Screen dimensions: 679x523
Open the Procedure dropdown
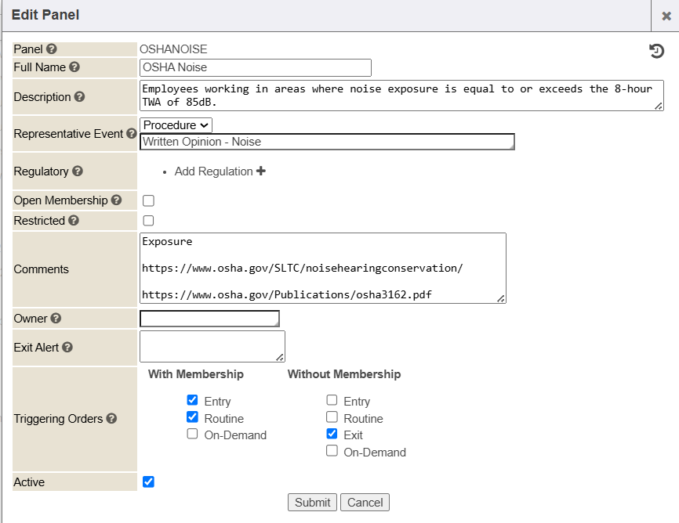176,125
